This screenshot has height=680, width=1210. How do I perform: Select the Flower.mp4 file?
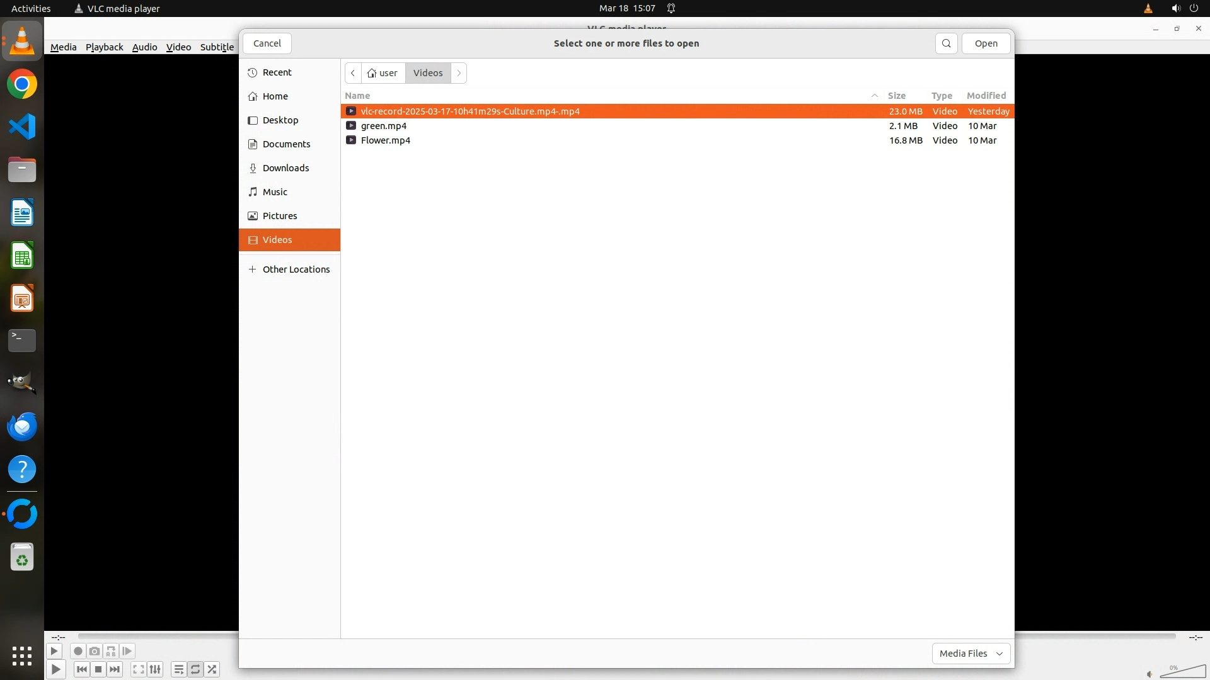tap(386, 140)
